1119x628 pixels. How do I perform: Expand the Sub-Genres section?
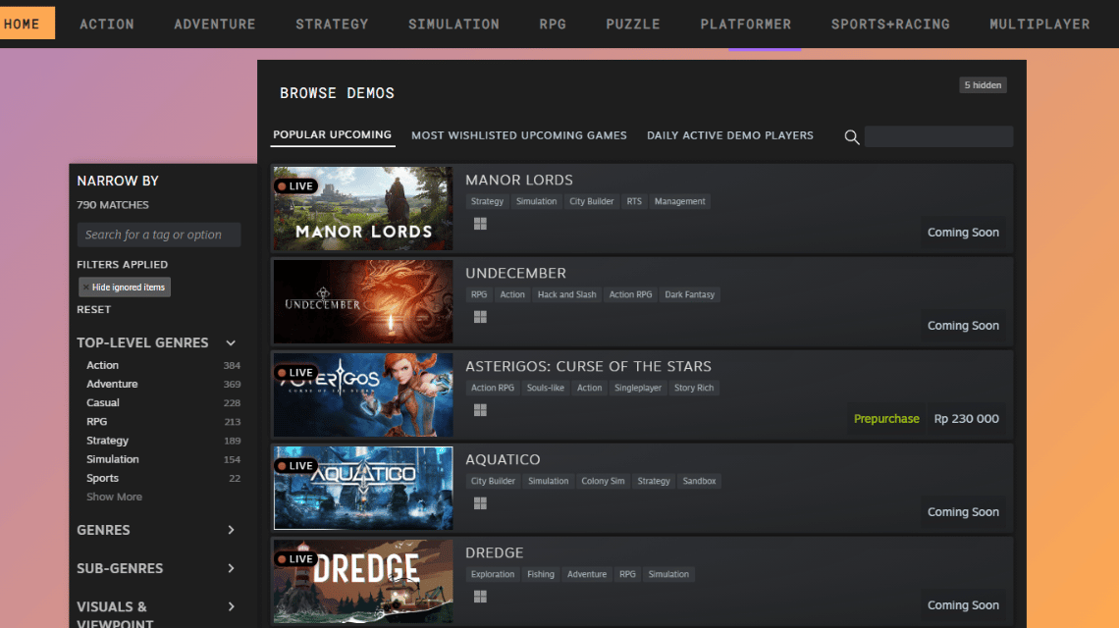(x=231, y=569)
